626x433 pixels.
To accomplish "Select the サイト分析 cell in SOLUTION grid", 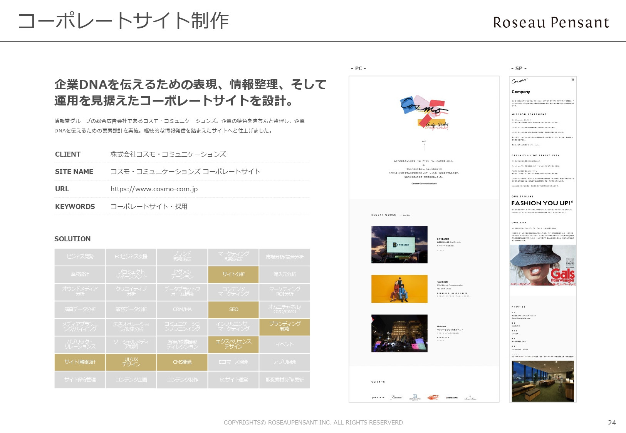I will [x=233, y=274].
